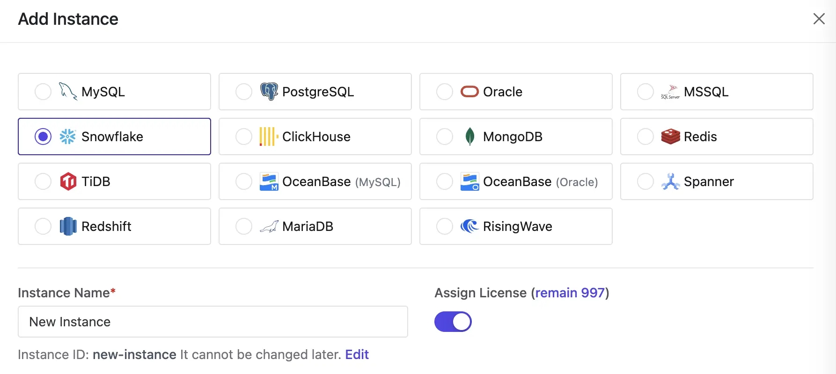Turn off the Assign License switch
The height and width of the screenshot is (374, 836).
coord(453,322)
